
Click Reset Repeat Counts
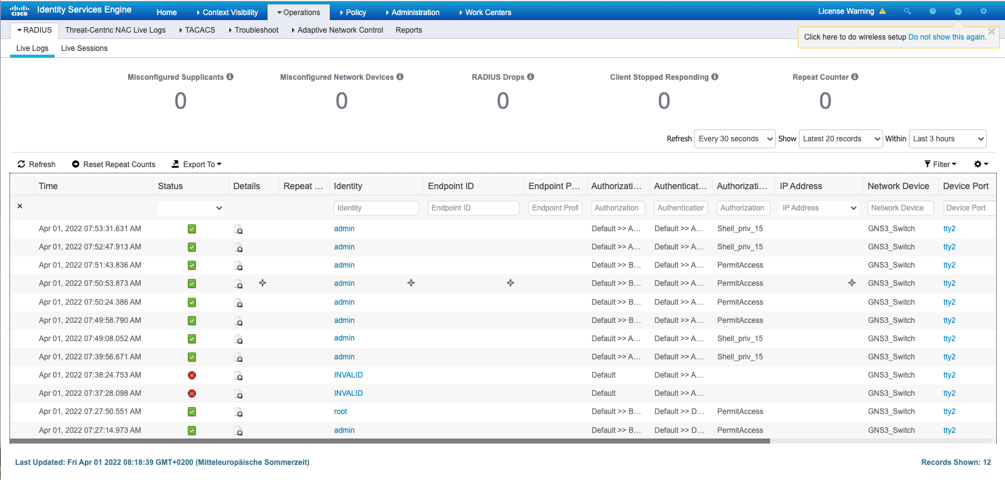click(x=114, y=164)
